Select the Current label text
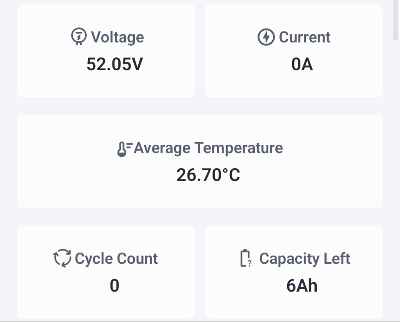400x322 pixels. (304, 37)
